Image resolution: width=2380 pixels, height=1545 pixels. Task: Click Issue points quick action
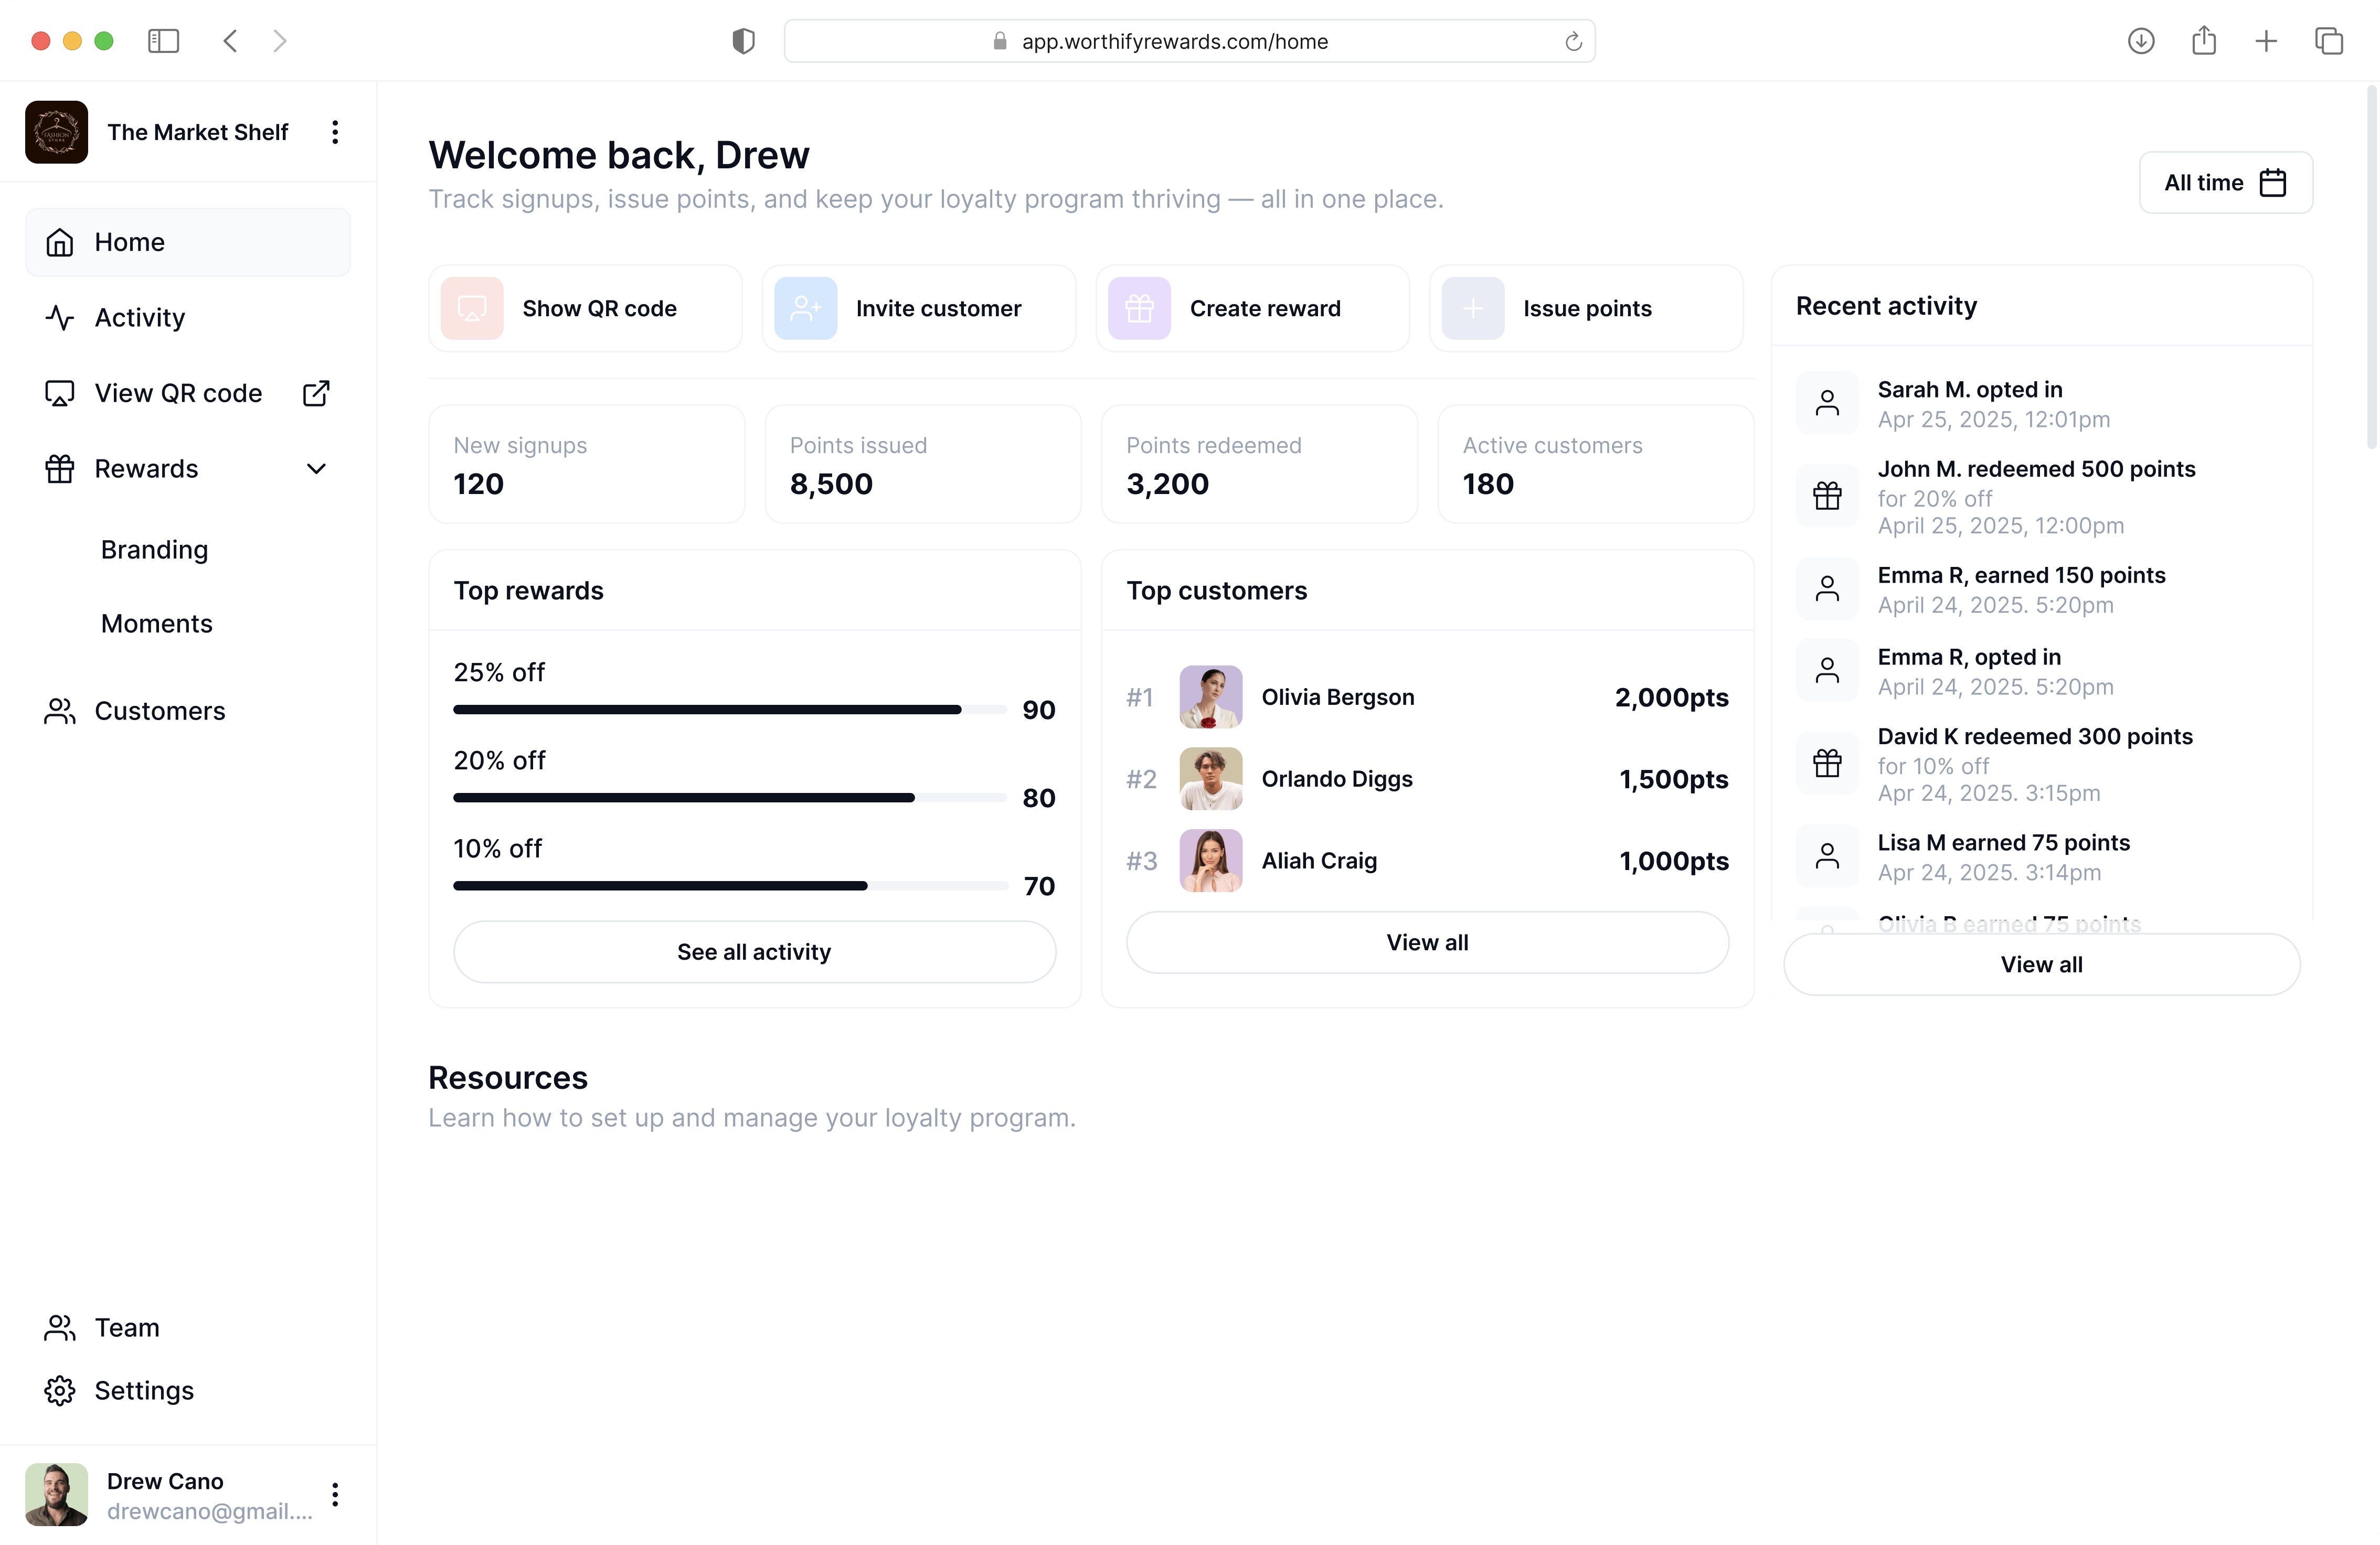(x=1586, y=309)
